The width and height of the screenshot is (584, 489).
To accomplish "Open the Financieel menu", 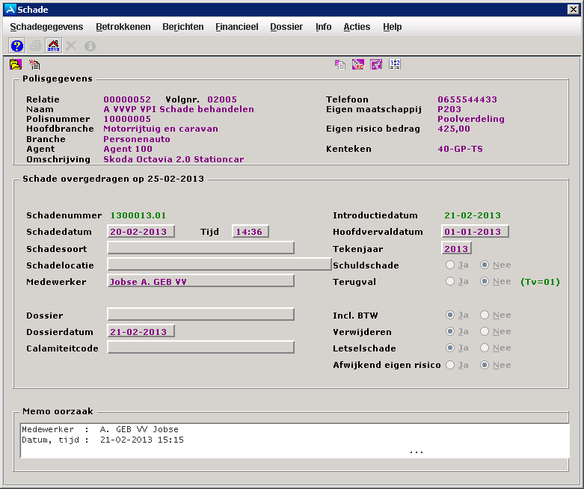I will pyautogui.click(x=236, y=27).
